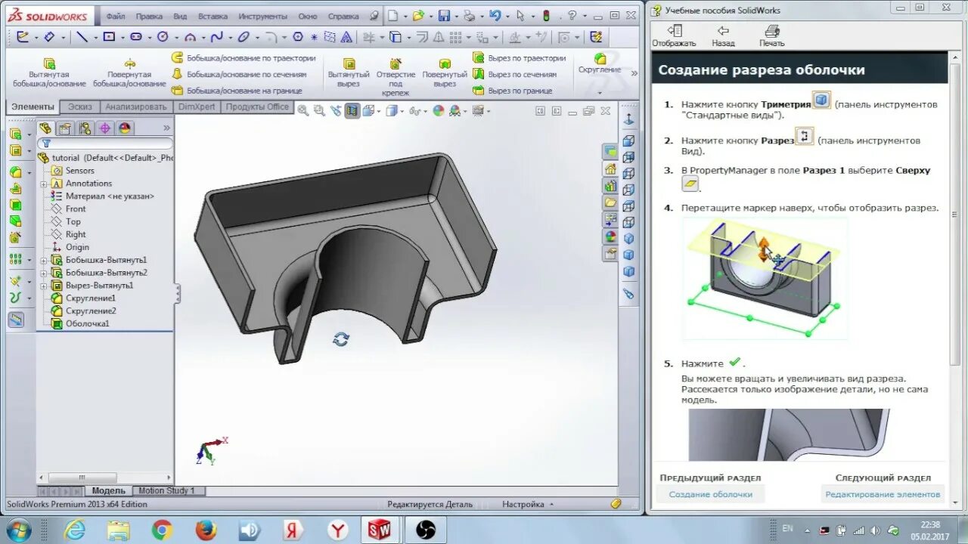Expand the Вырез-Вытянуть1 feature node
This screenshot has height=544, width=968.
[44, 286]
